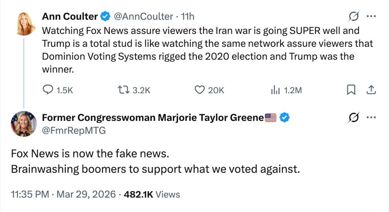This screenshot has height=212, width=389.
Task: Click the @FmrRepMTG handle
Action: pos(74,131)
